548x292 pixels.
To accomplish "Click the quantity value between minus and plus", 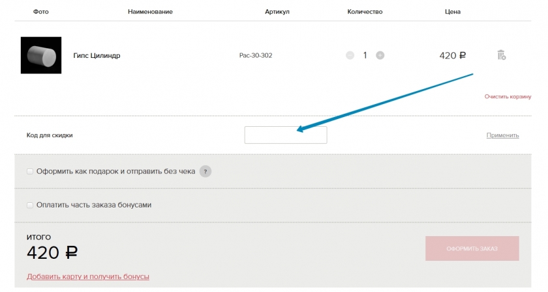I will 365,55.
